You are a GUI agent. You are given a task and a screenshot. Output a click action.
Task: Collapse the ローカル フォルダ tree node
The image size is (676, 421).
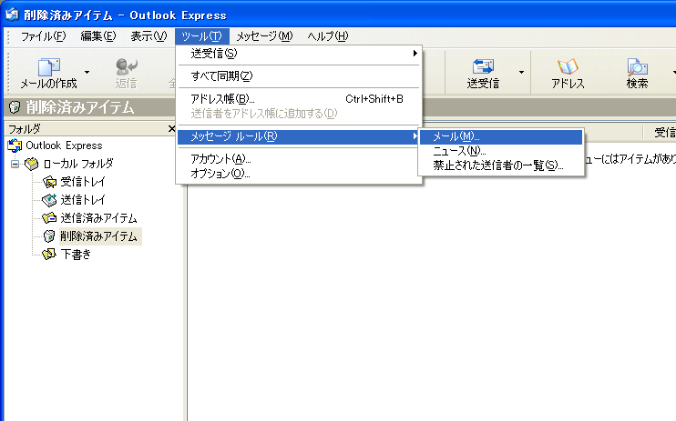pyautogui.click(x=15, y=164)
